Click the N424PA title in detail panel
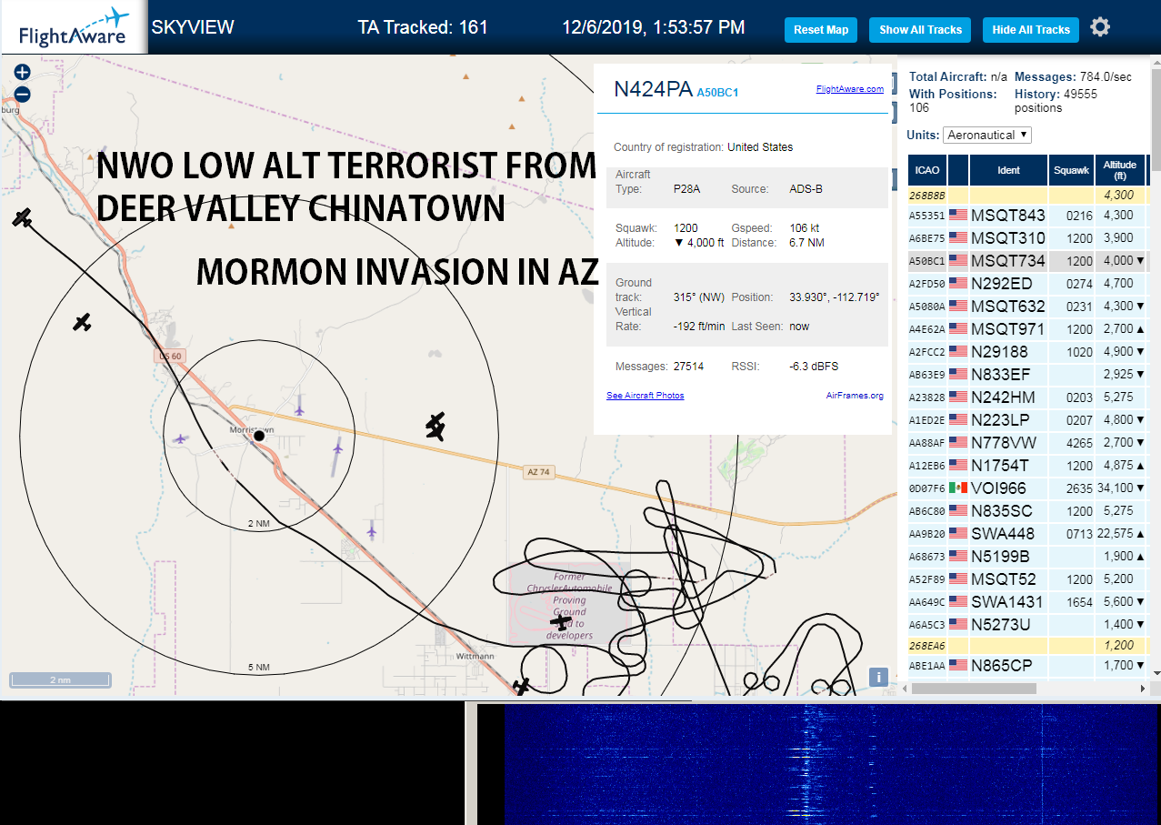The height and width of the screenshot is (825, 1161). tap(653, 89)
